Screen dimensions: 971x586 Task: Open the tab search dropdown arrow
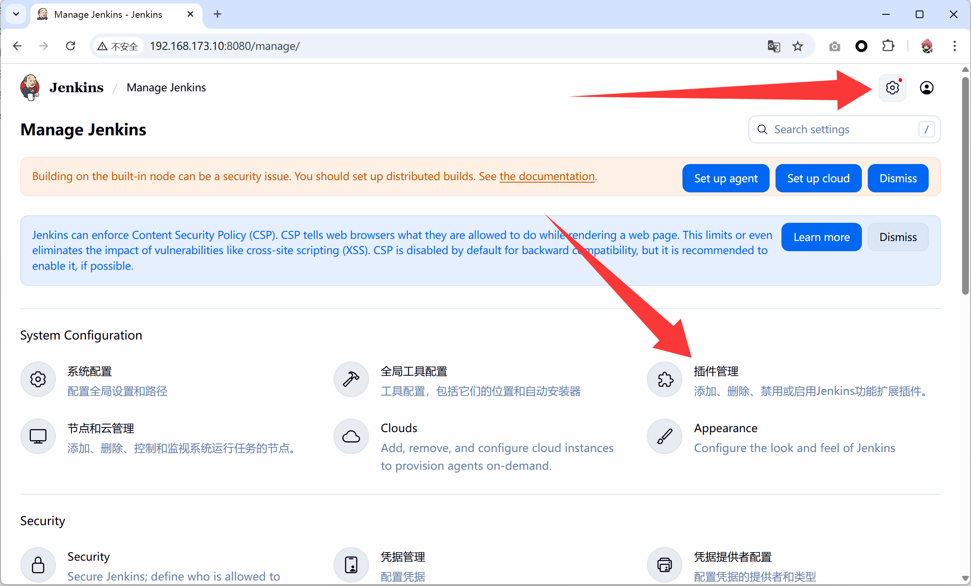(16, 14)
